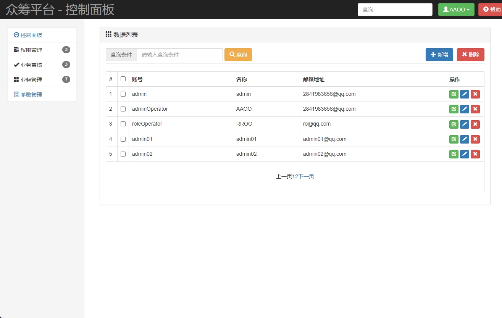The width and height of the screenshot is (502, 318).
Task: Delete the admin01 row using red X
Action: [475, 139]
